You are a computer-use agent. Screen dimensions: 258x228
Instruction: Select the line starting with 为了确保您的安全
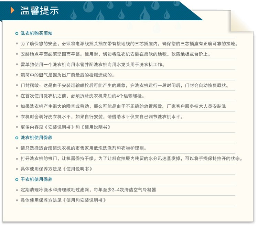[129, 44]
